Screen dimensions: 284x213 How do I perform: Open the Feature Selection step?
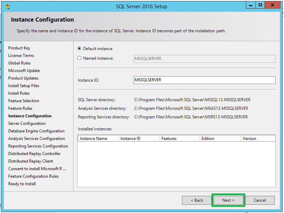[24, 101]
